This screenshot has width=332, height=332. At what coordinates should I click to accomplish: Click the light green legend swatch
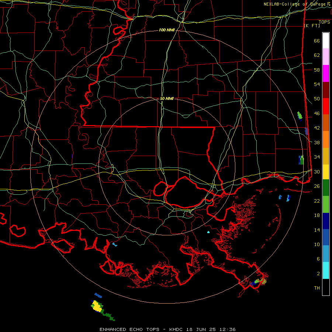pyautogui.click(x=326, y=204)
